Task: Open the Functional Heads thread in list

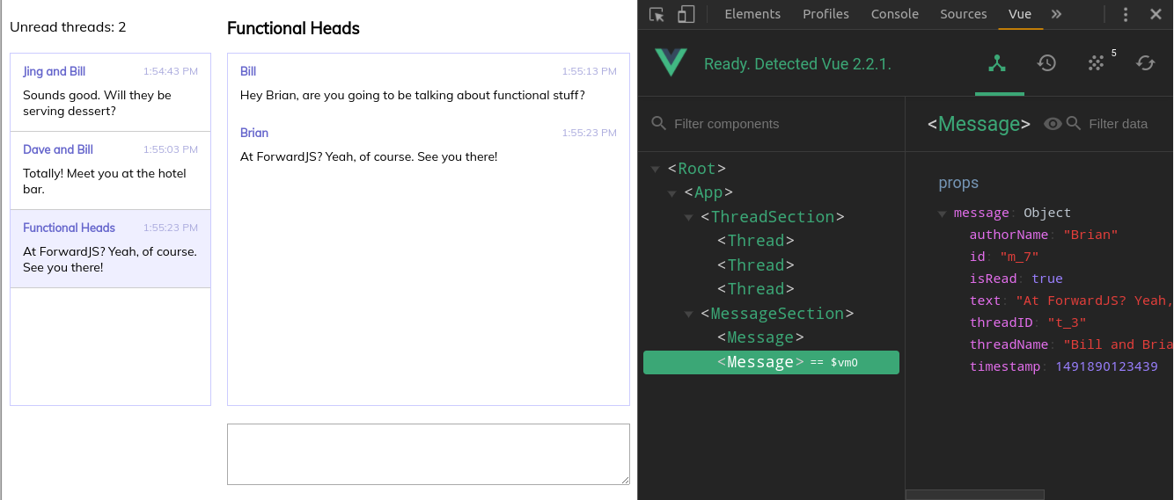Action: tap(110, 249)
